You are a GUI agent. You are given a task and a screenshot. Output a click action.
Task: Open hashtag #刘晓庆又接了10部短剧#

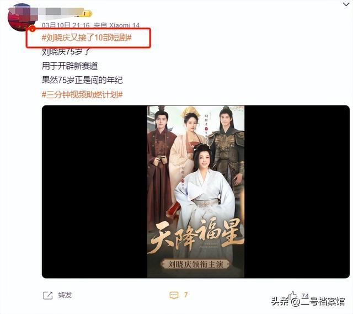click(87, 38)
